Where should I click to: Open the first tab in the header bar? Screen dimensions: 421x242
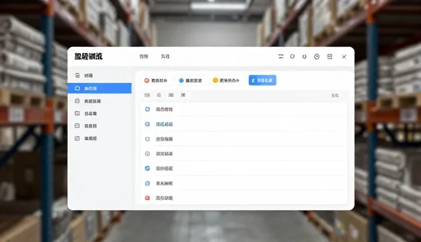click(143, 57)
